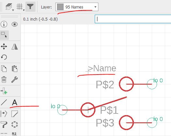Expand the grid settings dropdown arrow
This screenshot has height=136, width=171.
point(24,10)
